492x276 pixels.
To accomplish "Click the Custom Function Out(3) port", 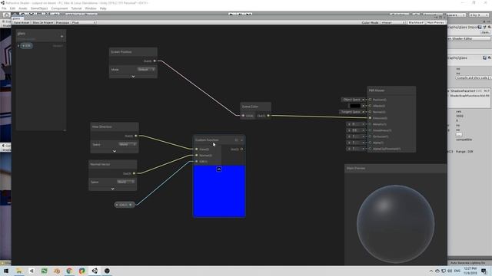I will coord(241,149).
